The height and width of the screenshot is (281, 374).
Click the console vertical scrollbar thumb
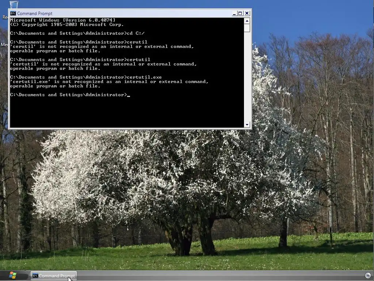pyautogui.click(x=247, y=28)
